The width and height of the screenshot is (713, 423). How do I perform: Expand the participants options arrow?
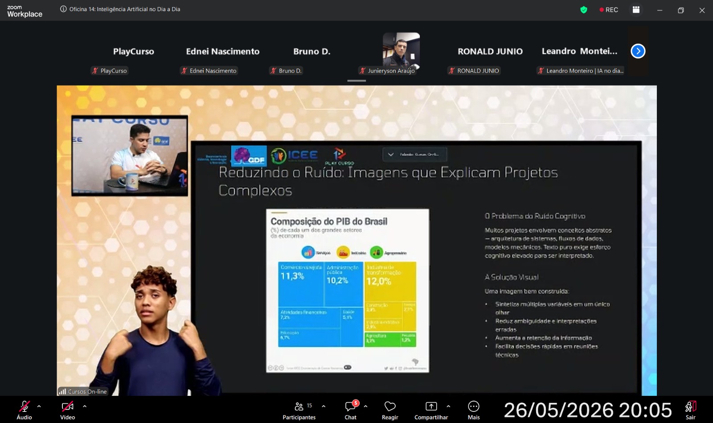[324, 406]
